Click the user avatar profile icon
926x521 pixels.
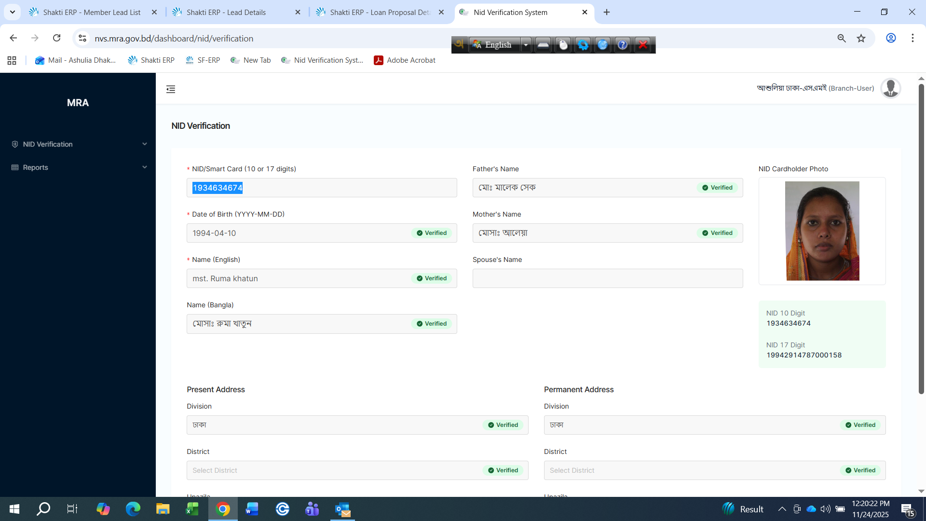890,88
